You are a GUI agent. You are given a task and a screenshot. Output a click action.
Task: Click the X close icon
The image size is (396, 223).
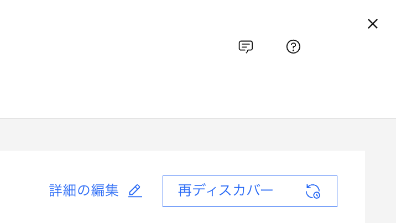coord(373,24)
